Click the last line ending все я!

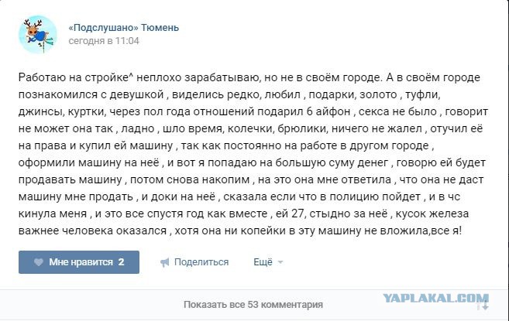pyautogui.click(x=239, y=231)
